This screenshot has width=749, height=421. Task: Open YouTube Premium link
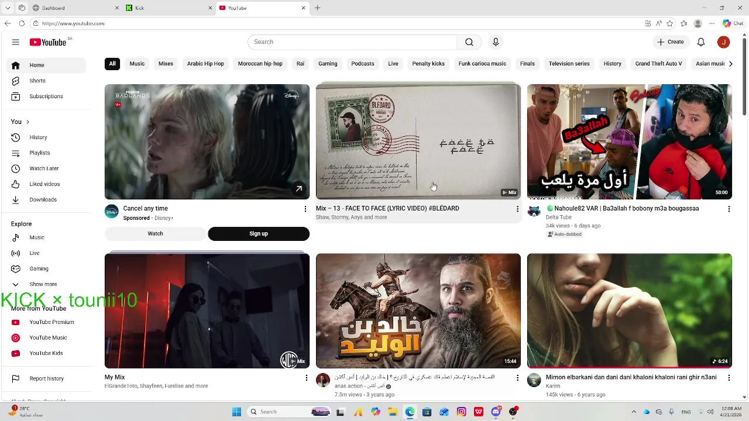coord(47,322)
